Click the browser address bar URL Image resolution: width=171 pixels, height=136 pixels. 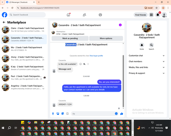[40, 8]
